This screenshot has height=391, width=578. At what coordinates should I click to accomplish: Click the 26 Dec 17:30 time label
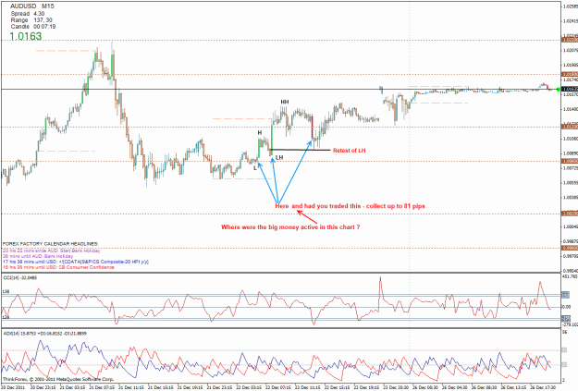[543, 387]
